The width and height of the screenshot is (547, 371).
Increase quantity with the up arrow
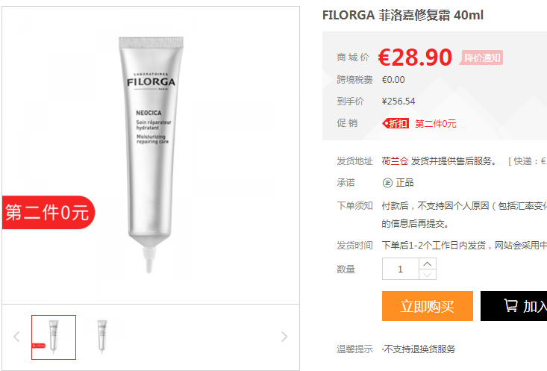click(428, 264)
